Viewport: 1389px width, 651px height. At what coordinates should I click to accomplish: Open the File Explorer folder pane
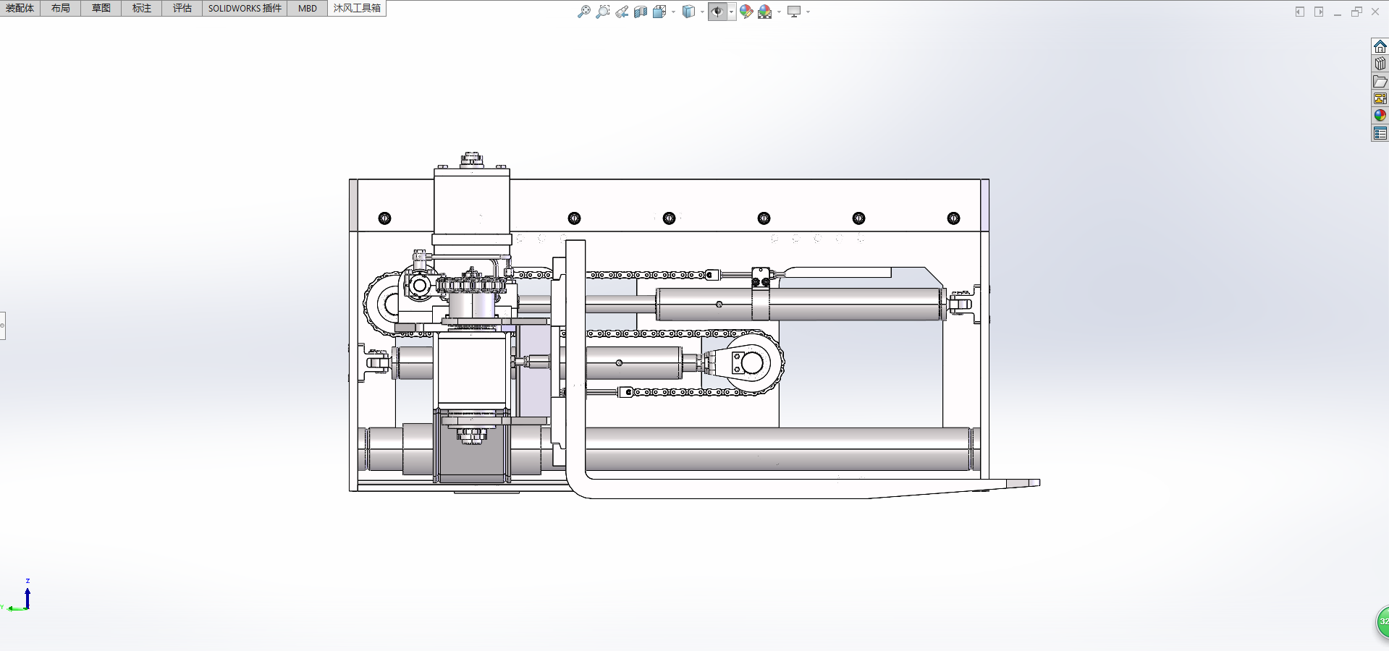pyautogui.click(x=1380, y=81)
